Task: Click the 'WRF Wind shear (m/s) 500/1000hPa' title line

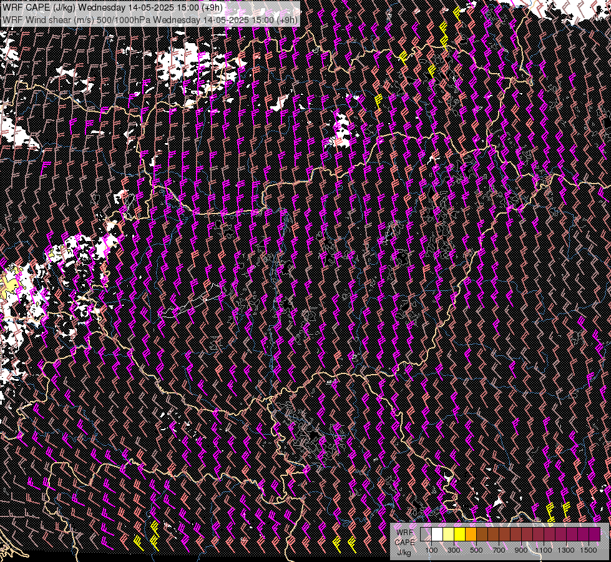Action: point(150,20)
